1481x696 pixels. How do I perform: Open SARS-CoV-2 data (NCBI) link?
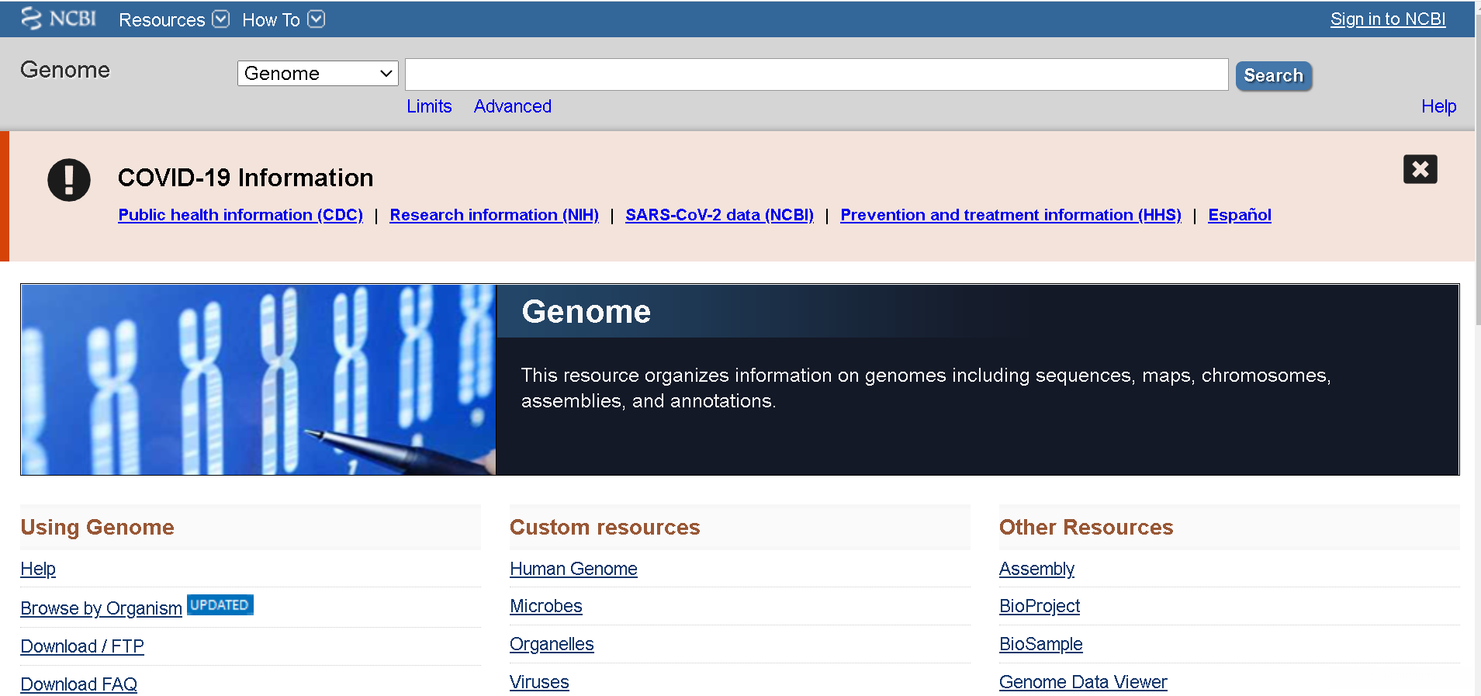tap(719, 215)
